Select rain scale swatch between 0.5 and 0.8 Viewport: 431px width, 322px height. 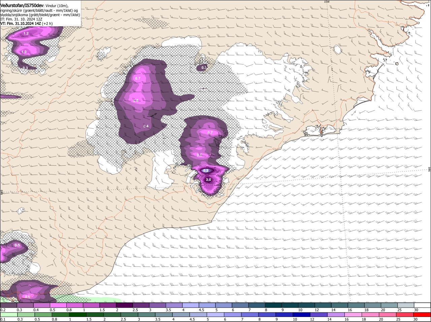click(x=43, y=315)
